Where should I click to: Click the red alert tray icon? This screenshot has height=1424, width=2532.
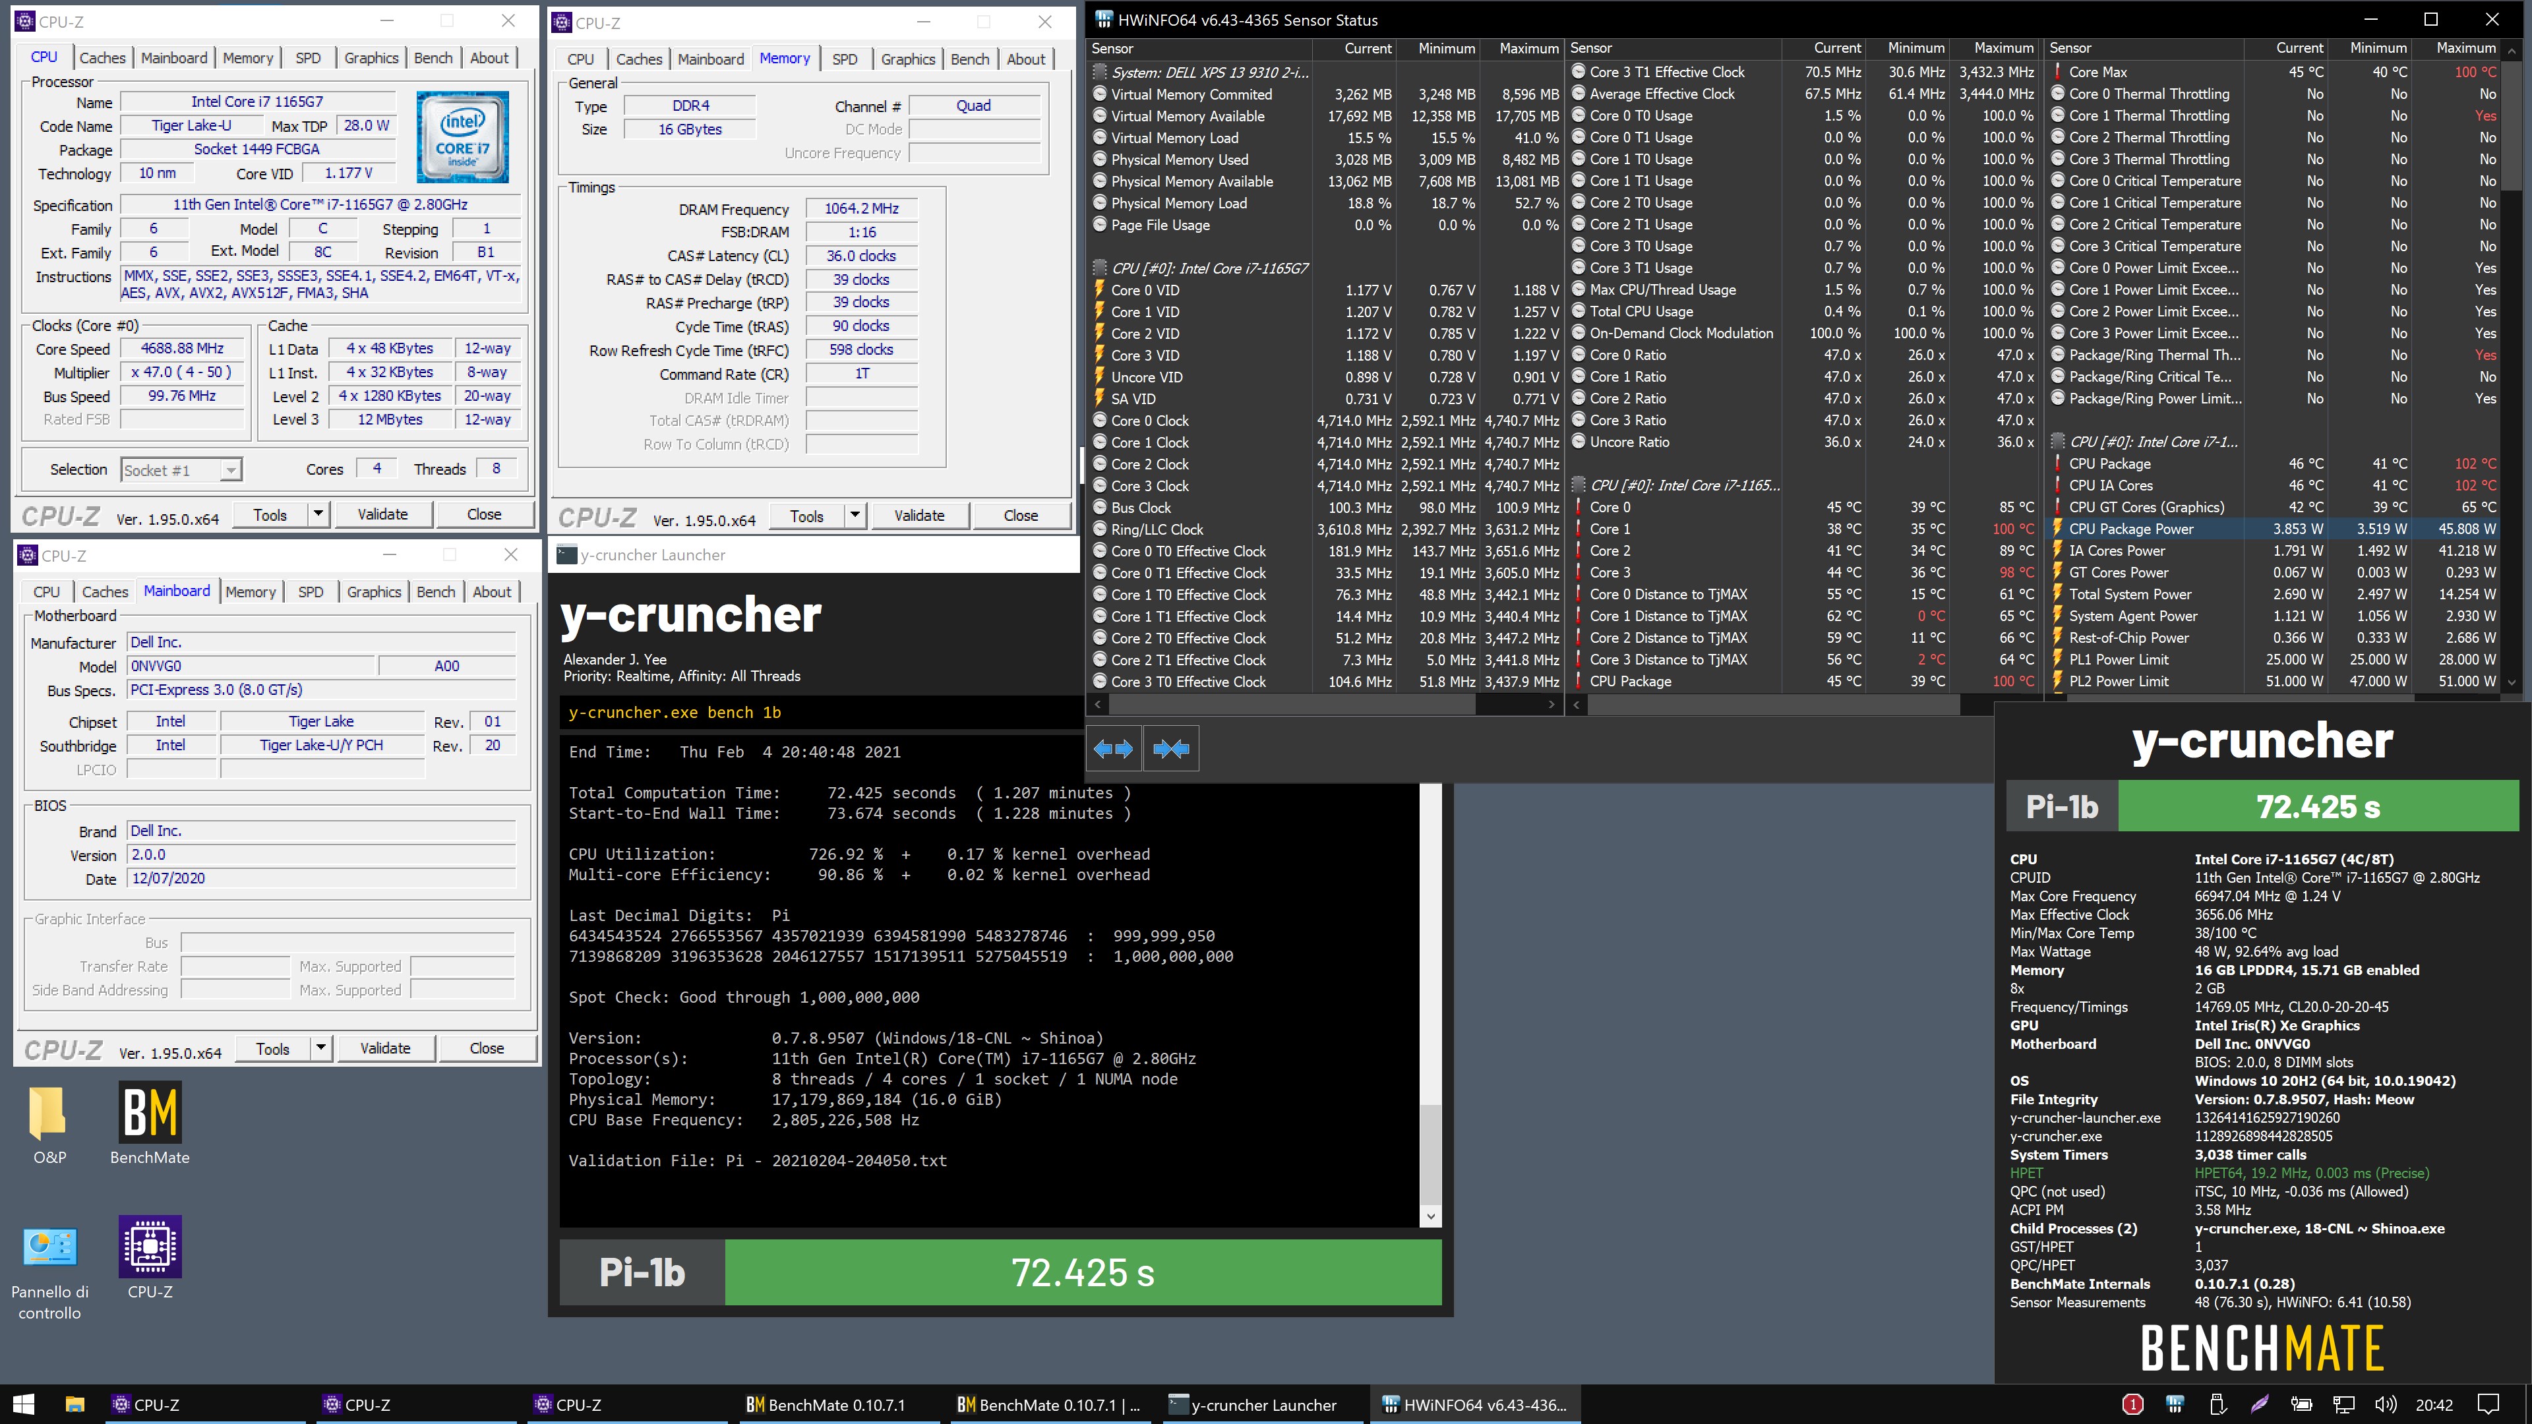[2132, 1404]
